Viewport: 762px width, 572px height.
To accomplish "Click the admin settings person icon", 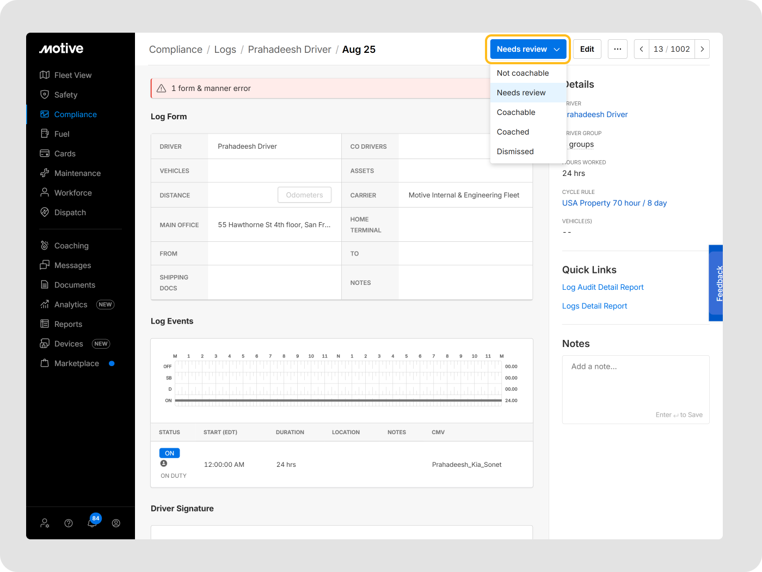I will click(45, 523).
